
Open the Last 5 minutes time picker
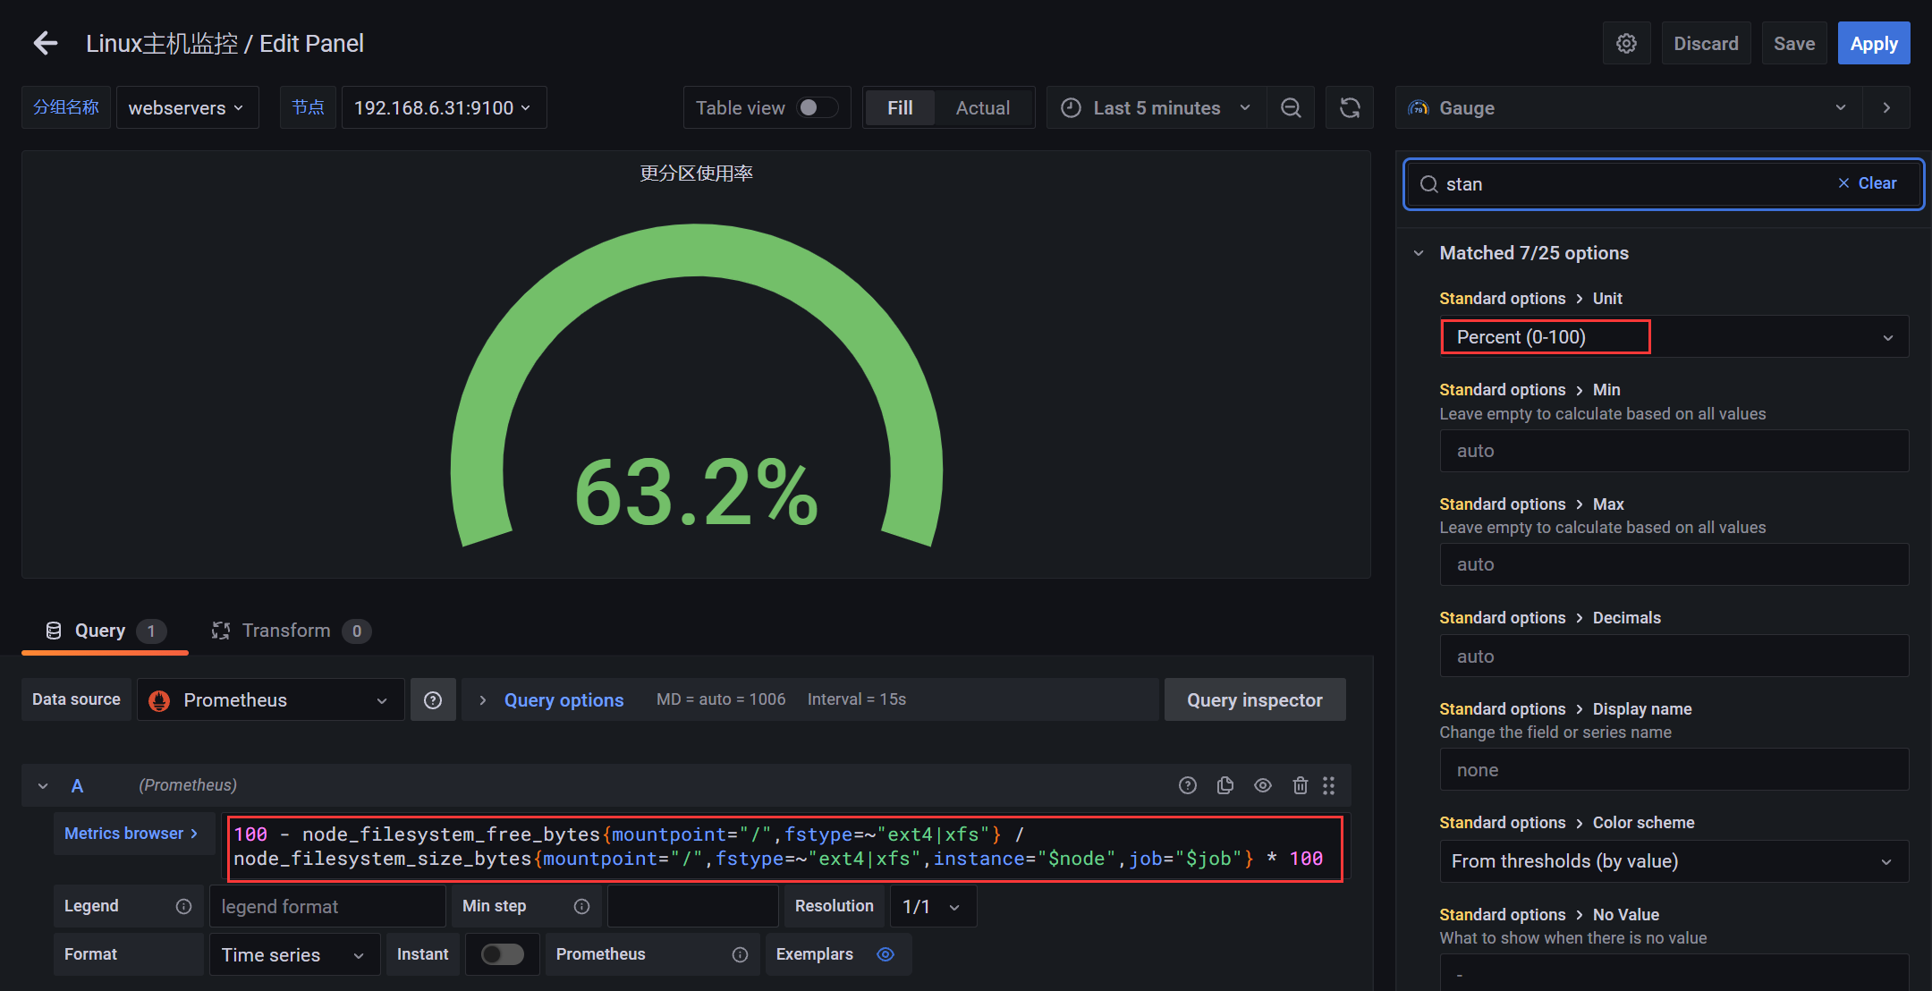point(1157,107)
